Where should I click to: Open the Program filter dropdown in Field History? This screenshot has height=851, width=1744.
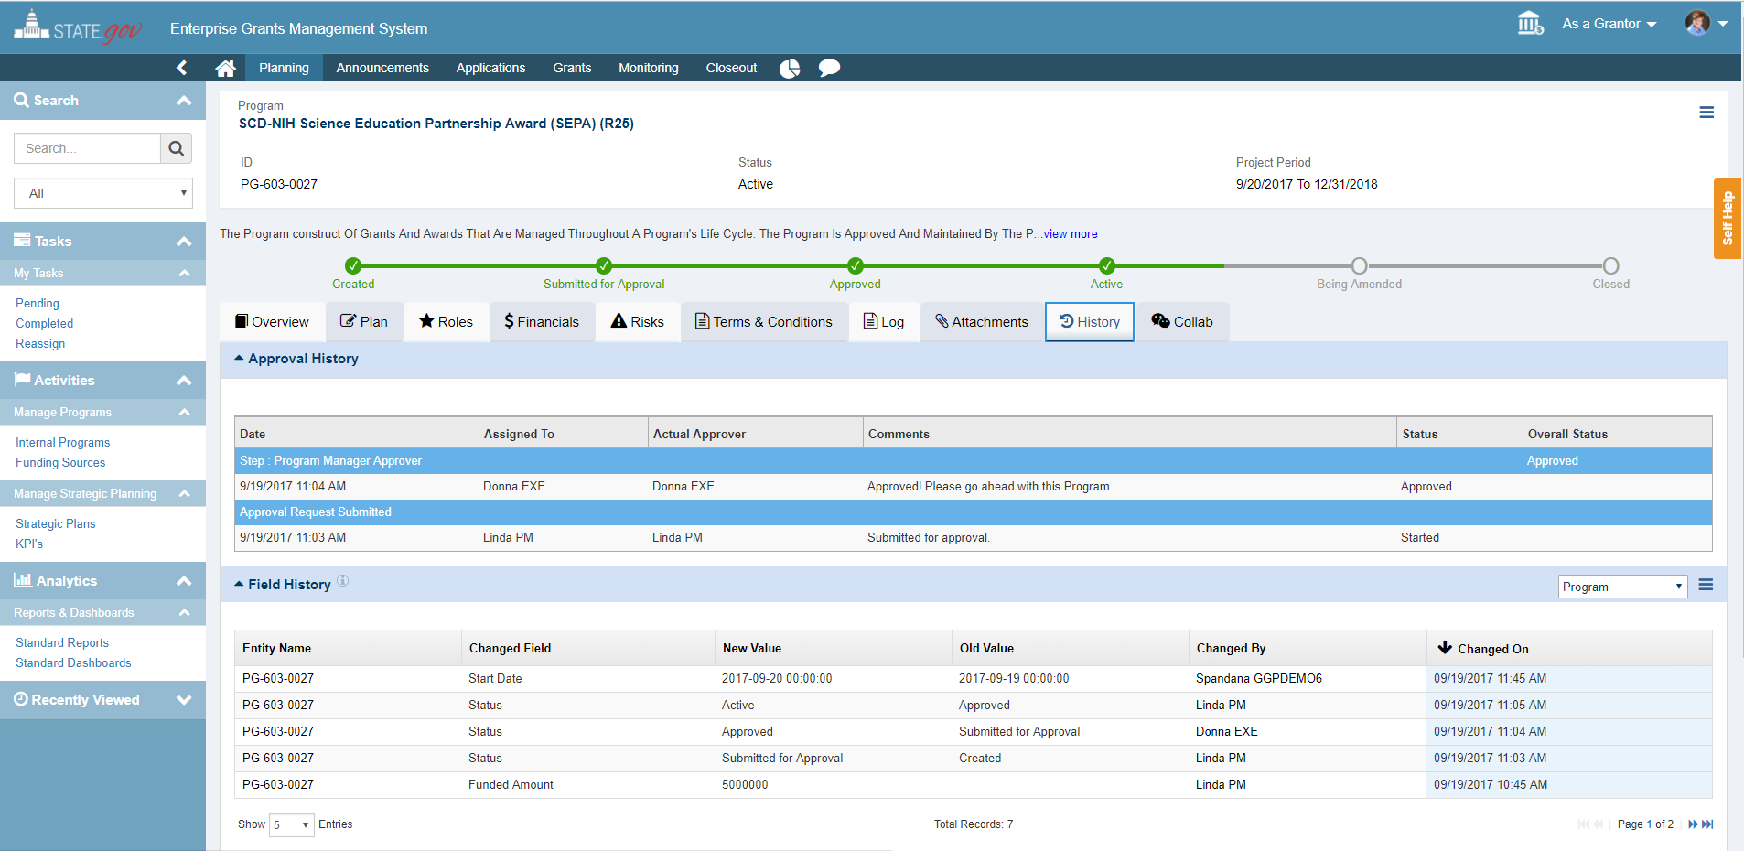click(x=1622, y=587)
